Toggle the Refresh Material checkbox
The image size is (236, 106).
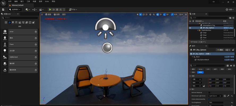click(x=209, y=92)
